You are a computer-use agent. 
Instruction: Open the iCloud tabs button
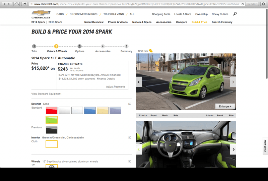click(x=16, y=4)
